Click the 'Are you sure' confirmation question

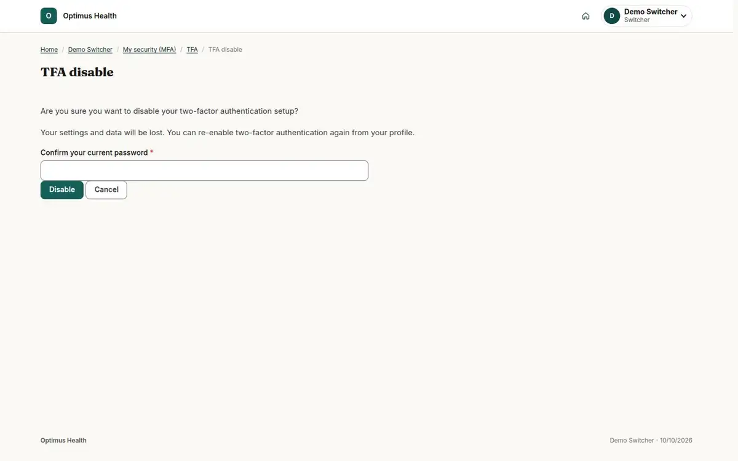click(x=169, y=111)
